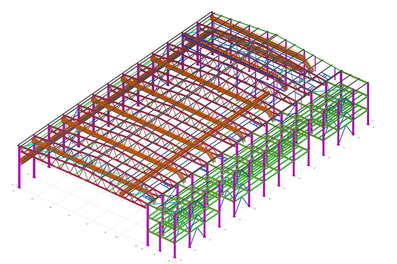The height and width of the screenshot is (264, 397).
Task: Click the grid axis label at the bottom of the model
Action: (175, 261)
